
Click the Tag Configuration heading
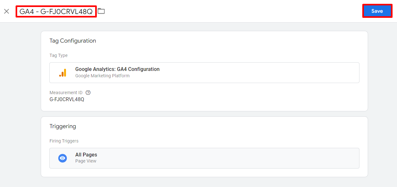73,41
